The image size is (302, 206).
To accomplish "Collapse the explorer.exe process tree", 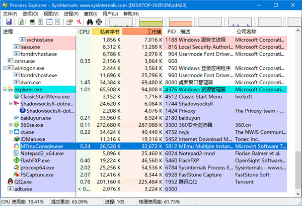I will [x=5, y=89].
